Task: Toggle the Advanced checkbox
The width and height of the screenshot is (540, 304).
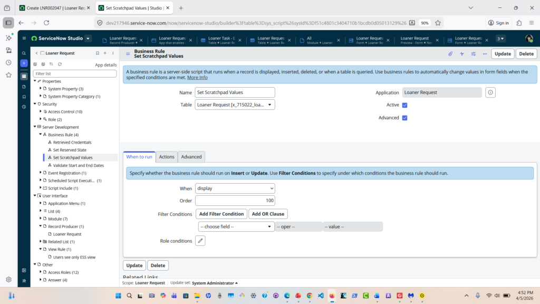Action: tap(404, 118)
